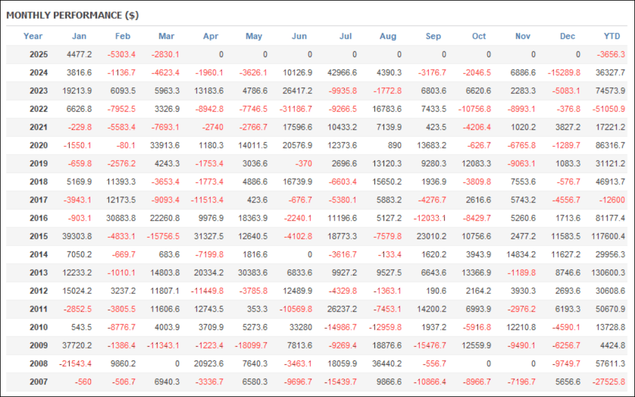Select the 2020 year row label
635x397 pixels.
(38, 145)
